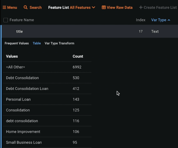The height and width of the screenshot is (148, 178).
Task: Select the capitalized Debt Consolidation row with count 530
Action: (x=47, y=78)
